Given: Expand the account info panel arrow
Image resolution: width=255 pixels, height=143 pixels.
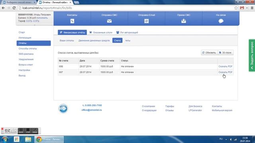Looking at the screenshot, I should 35,25.
